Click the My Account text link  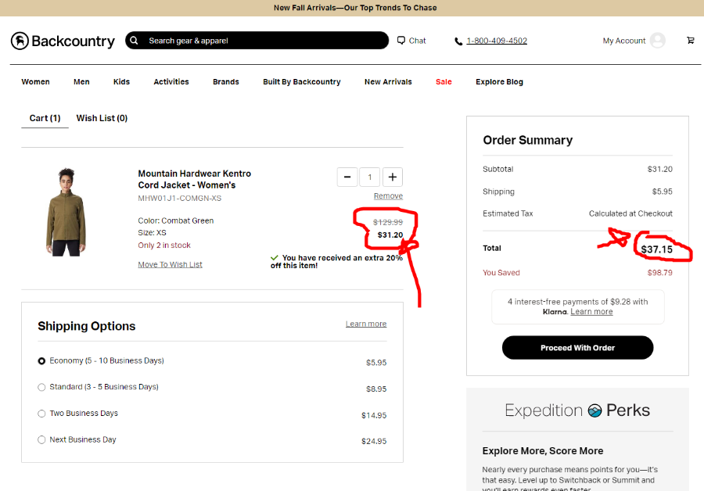(x=624, y=41)
